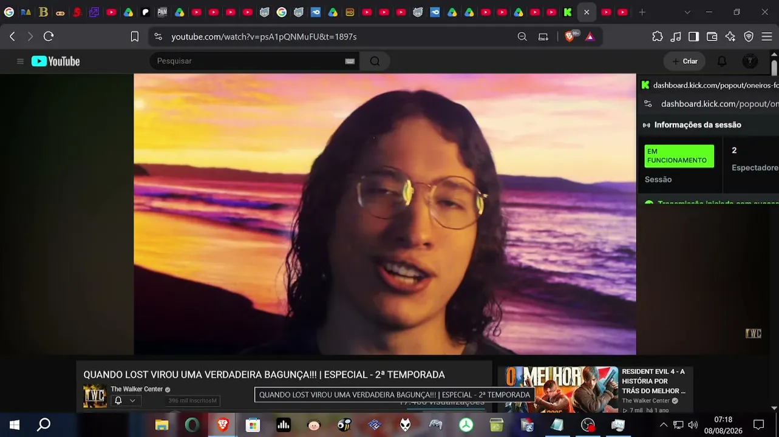Open the taskbar clock showing 07:18
Viewport: 779px width, 437px height.
click(x=723, y=425)
